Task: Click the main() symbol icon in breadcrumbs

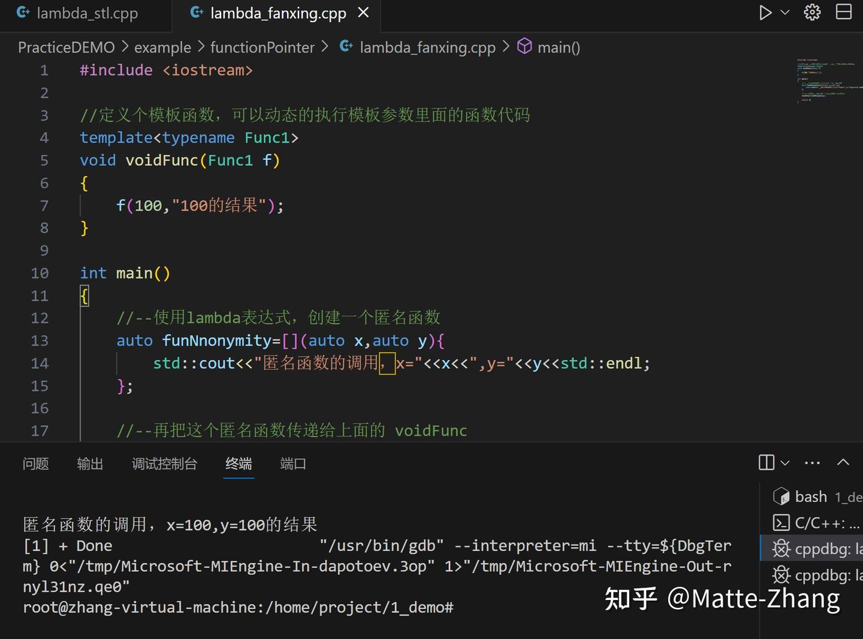Action: click(x=524, y=47)
